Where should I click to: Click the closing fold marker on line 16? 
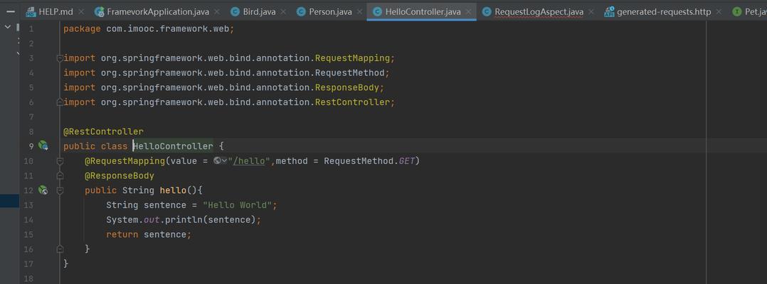pyautogui.click(x=60, y=249)
